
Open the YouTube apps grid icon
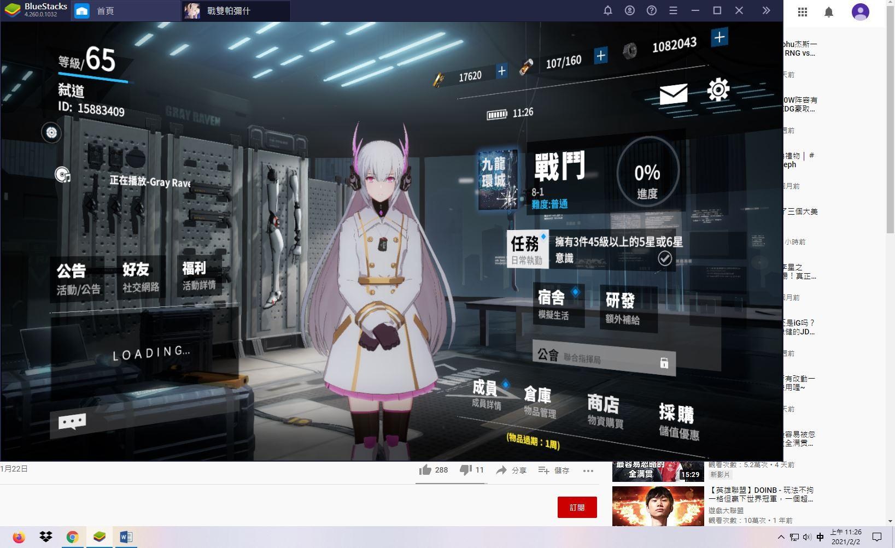click(803, 12)
